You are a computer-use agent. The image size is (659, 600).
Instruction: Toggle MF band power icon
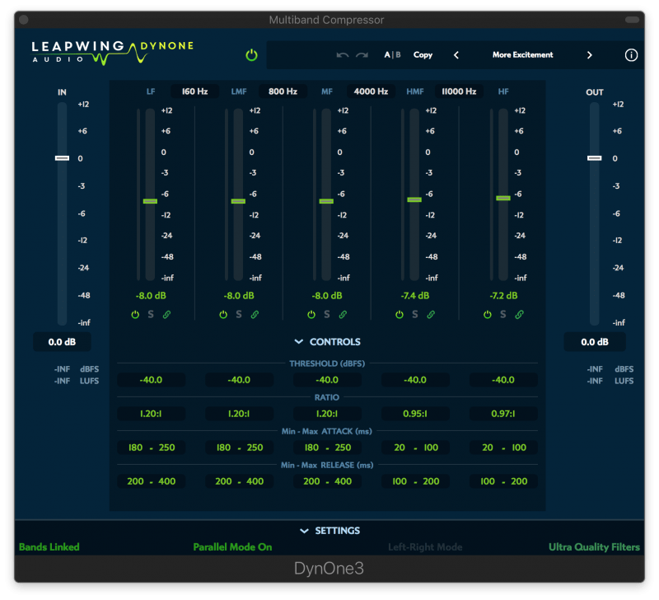click(x=311, y=314)
